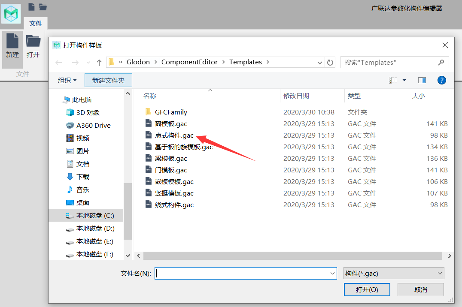
Task: Open the view options dropdown arrow
Action: pos(404,80)
